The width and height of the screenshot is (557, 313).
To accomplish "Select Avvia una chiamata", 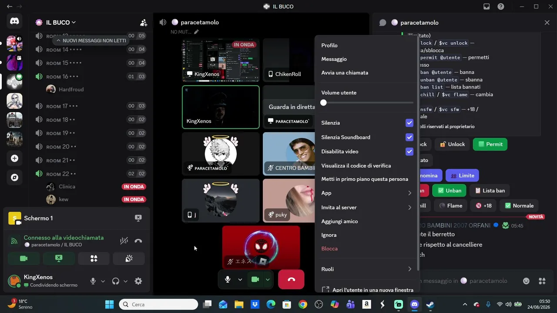I will pos(366,73).
